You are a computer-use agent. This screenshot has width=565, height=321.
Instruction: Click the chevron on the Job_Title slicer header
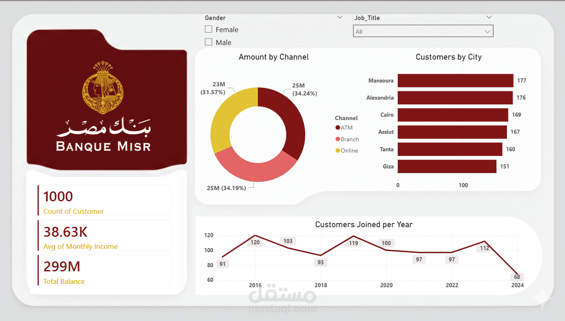[489, 17]
